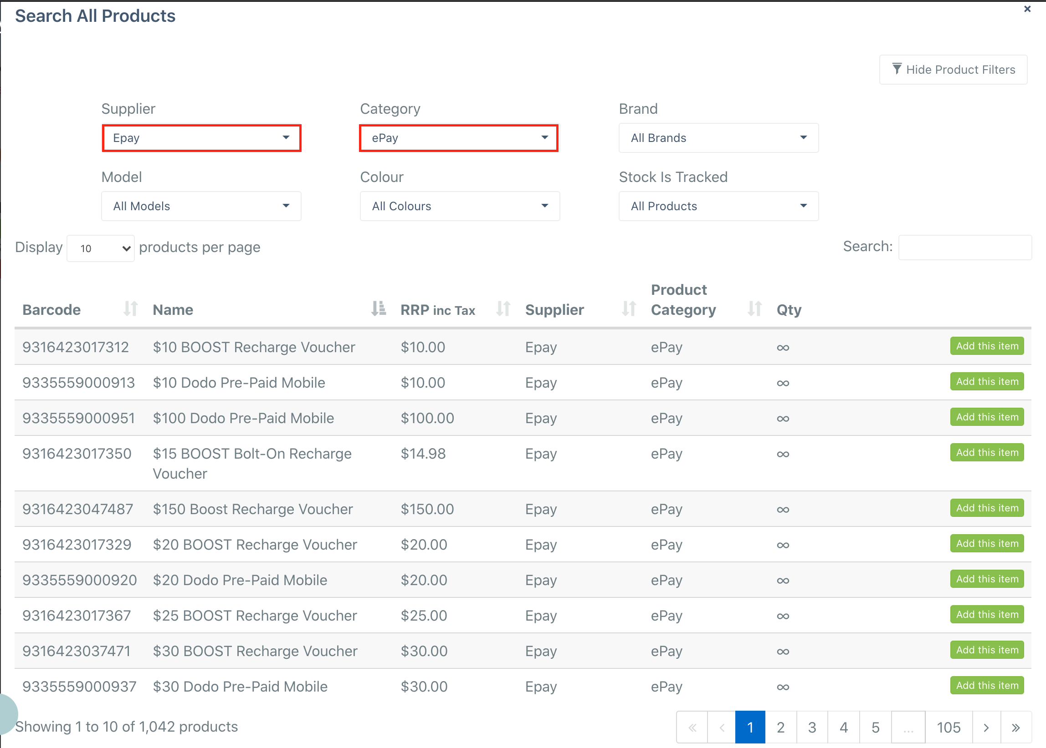Image resolution: width=1046 pixels, height=748 pixels.
Task: Add $20 BOOST Recharge Voucher item
Action: point(986,544)
